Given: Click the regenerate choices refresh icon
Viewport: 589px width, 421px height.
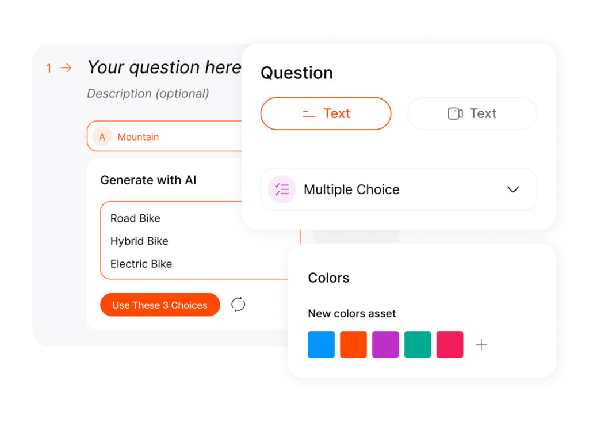Looking at the screenshot, I should pyautogui.click(x=238, y=305).
